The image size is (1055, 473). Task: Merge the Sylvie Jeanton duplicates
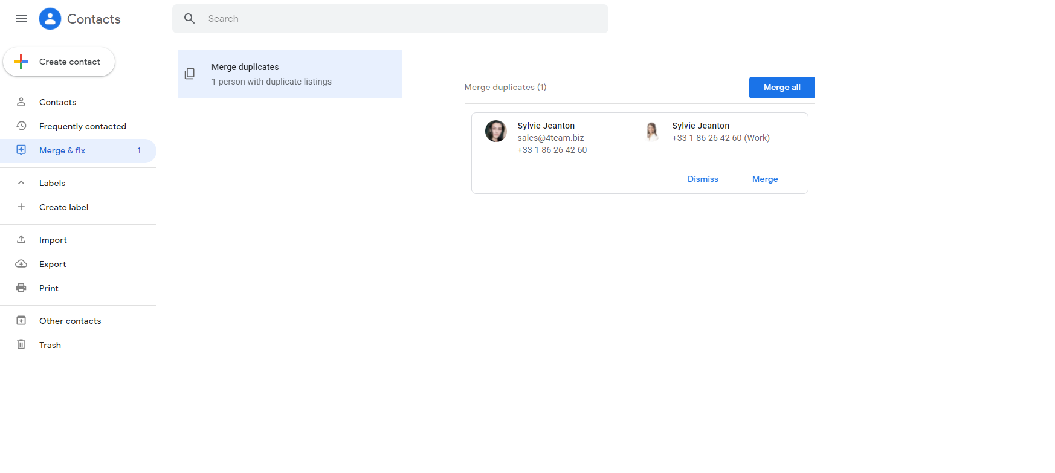[x=765, y=179]
